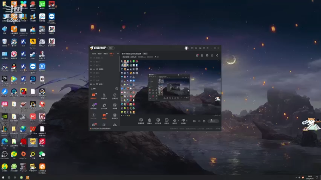Toggle the lock on the highlighted camera source row

coord(94,69)
